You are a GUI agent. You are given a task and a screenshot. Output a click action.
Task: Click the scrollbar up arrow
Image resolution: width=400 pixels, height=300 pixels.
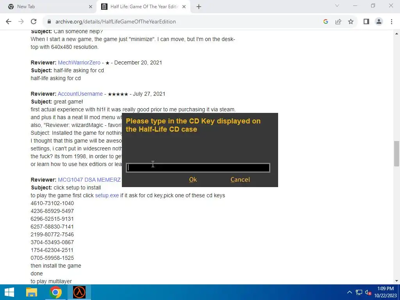pyautogui.click(x=396, y=34)
